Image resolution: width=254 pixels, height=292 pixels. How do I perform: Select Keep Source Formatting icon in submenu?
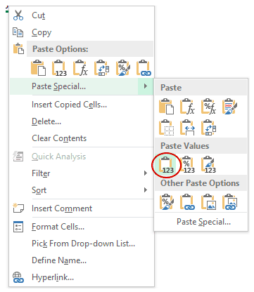[x=229, y=107]
